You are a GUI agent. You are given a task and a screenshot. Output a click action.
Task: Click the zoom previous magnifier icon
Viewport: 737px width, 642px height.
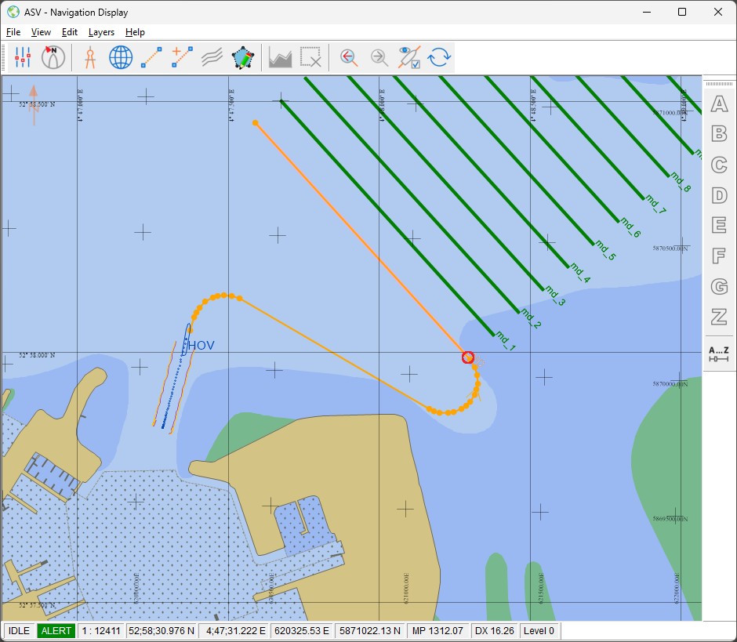[349, 57]
